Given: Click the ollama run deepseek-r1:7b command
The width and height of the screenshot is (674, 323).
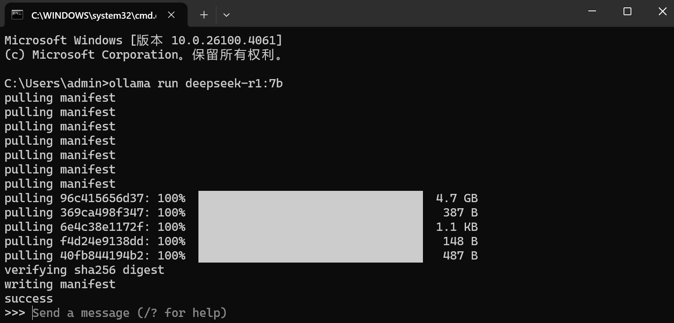Looking at the screenshot, I should [x=196, y=83].
